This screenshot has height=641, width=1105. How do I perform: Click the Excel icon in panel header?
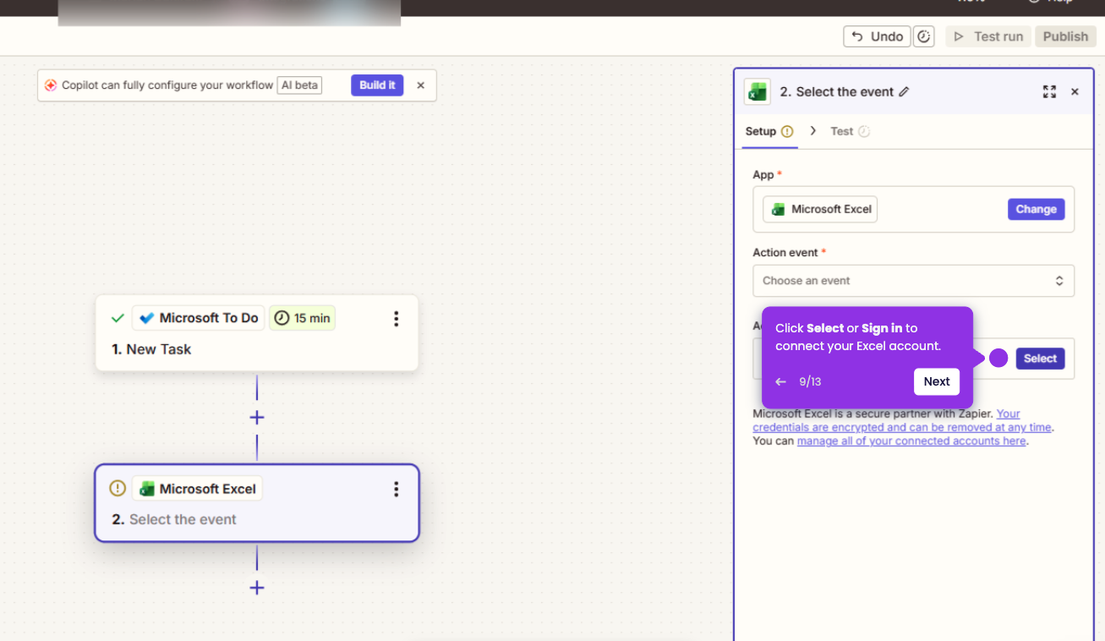tap(758, 91)
